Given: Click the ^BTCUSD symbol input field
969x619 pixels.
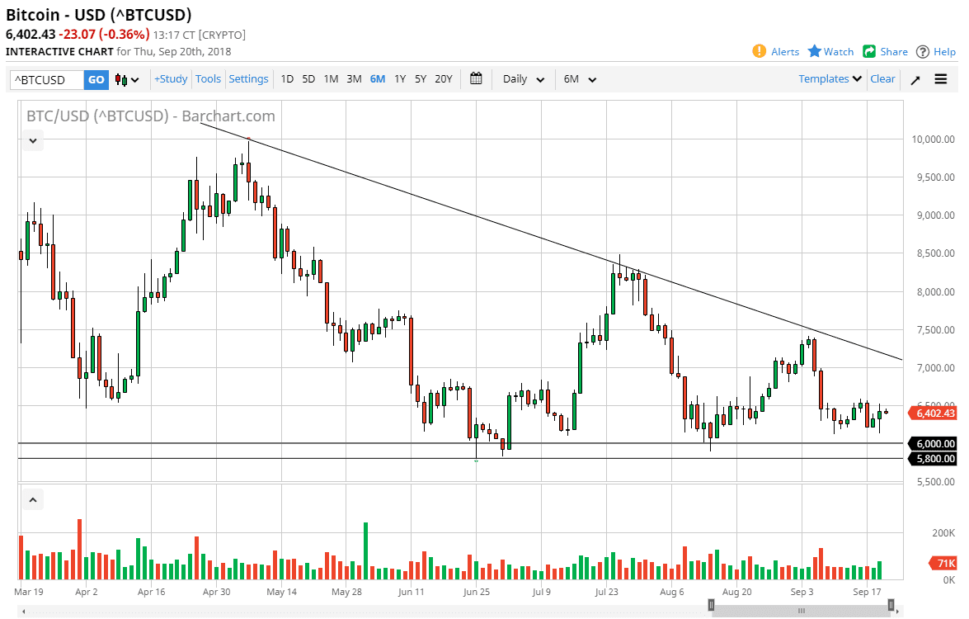Looking at the screenshot, I should tap(47, 79).
